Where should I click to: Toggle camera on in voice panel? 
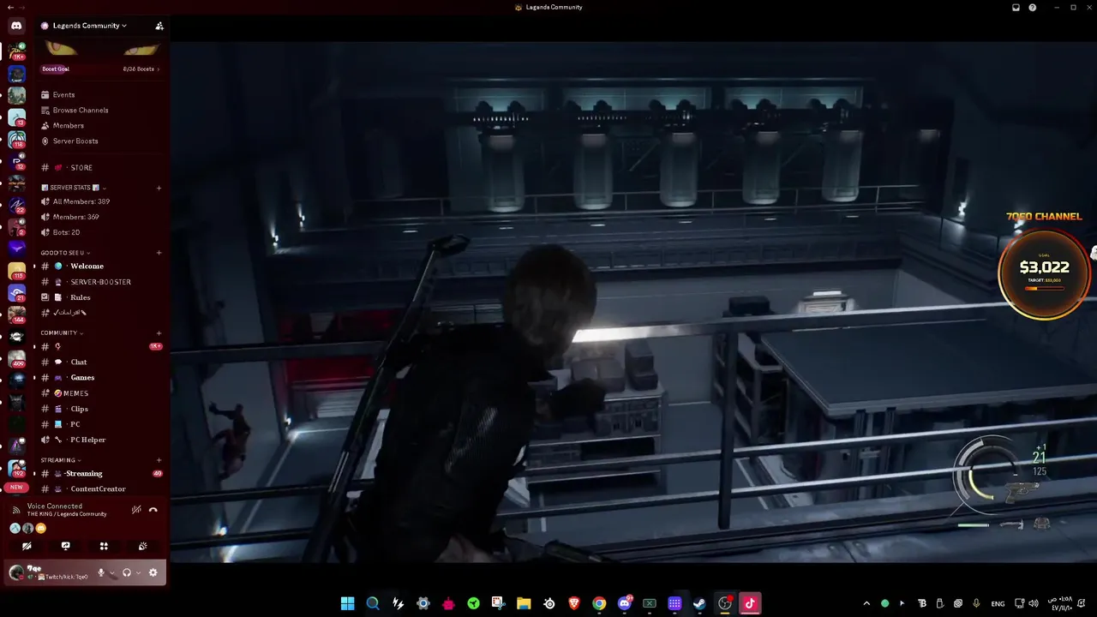[27, 546]
